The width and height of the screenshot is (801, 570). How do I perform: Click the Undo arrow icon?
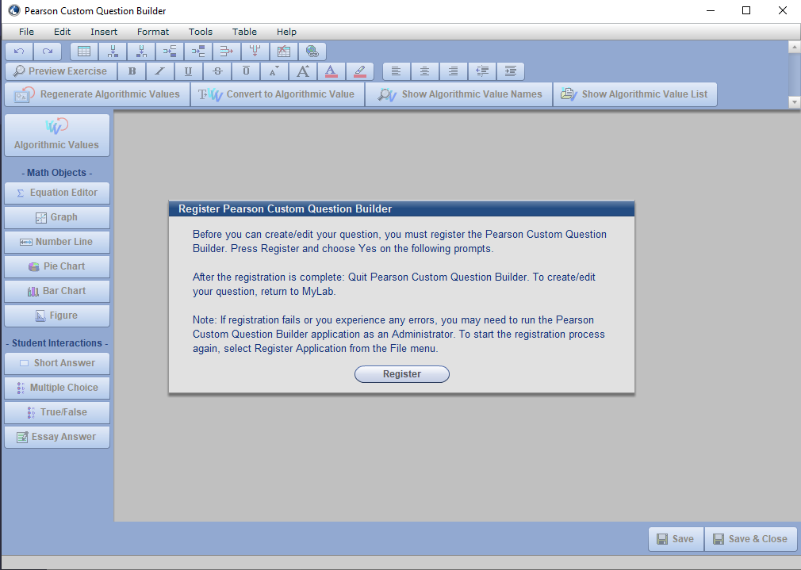point(19,52)
